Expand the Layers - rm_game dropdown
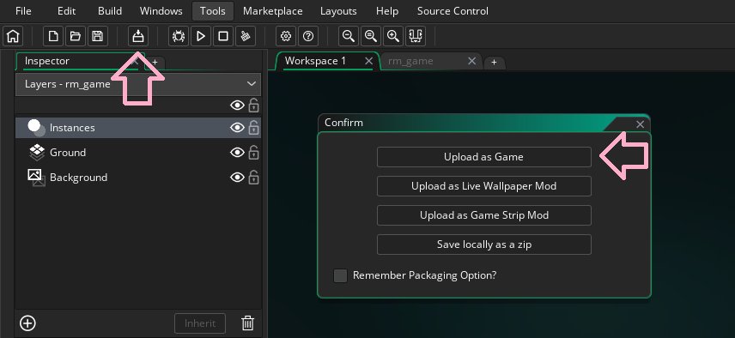The height and width of the screenshot is (338, 735). tap(138, 84)
